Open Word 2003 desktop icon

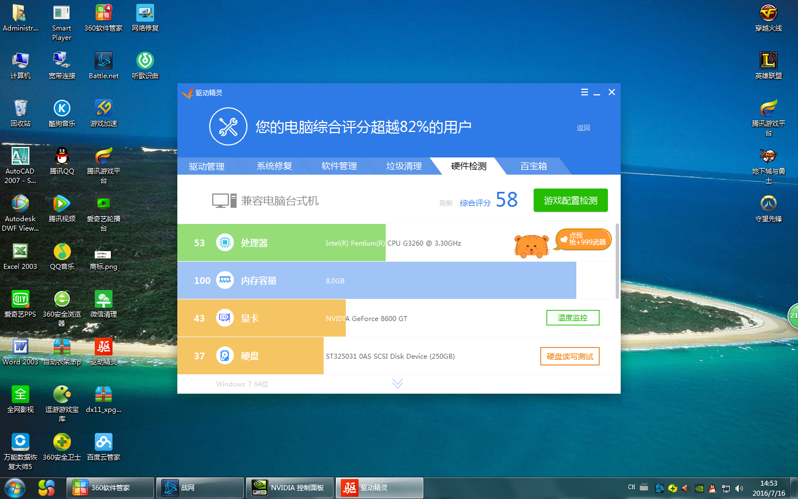tap(21, 352)
